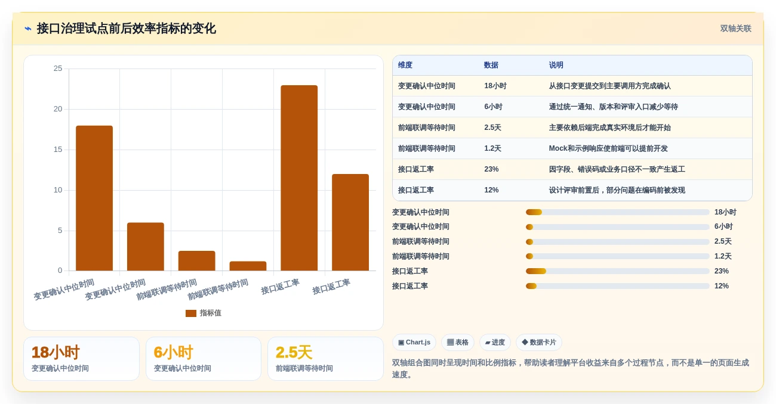Click the 2.5天 value in the table
776x404 pixels.
pos(492,128)
